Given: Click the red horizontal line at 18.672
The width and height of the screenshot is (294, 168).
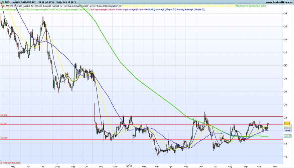Looking at the screenshot, I should pyautogui.click(x=142, y=139).
